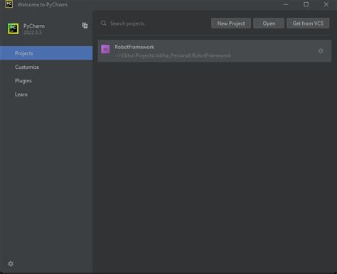Click the PyCharm title bar app icon

(x=9, y=4)
